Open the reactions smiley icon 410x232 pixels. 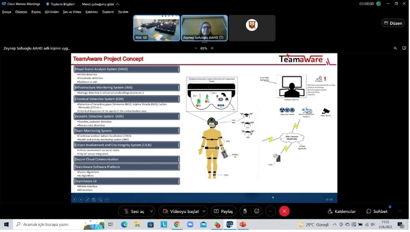pos(257,211)
